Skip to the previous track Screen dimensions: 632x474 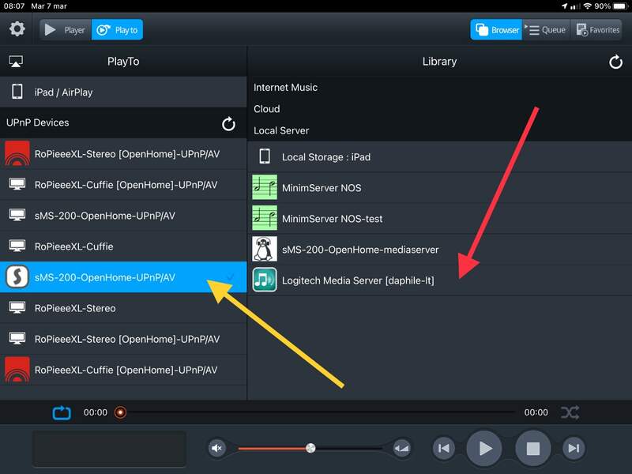[x=444, y=449]
